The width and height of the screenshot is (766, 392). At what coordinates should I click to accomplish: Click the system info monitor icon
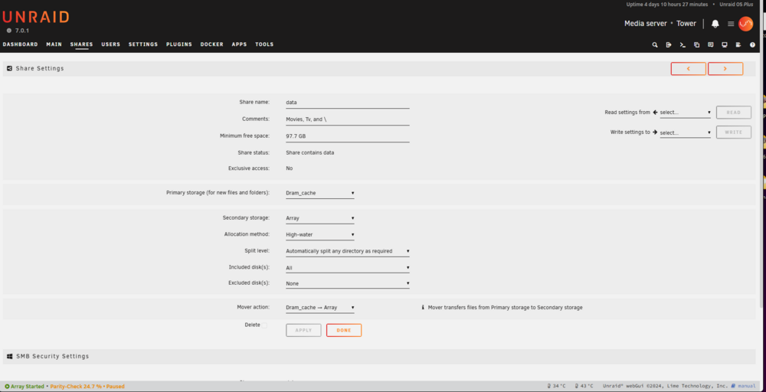point(725,44)
